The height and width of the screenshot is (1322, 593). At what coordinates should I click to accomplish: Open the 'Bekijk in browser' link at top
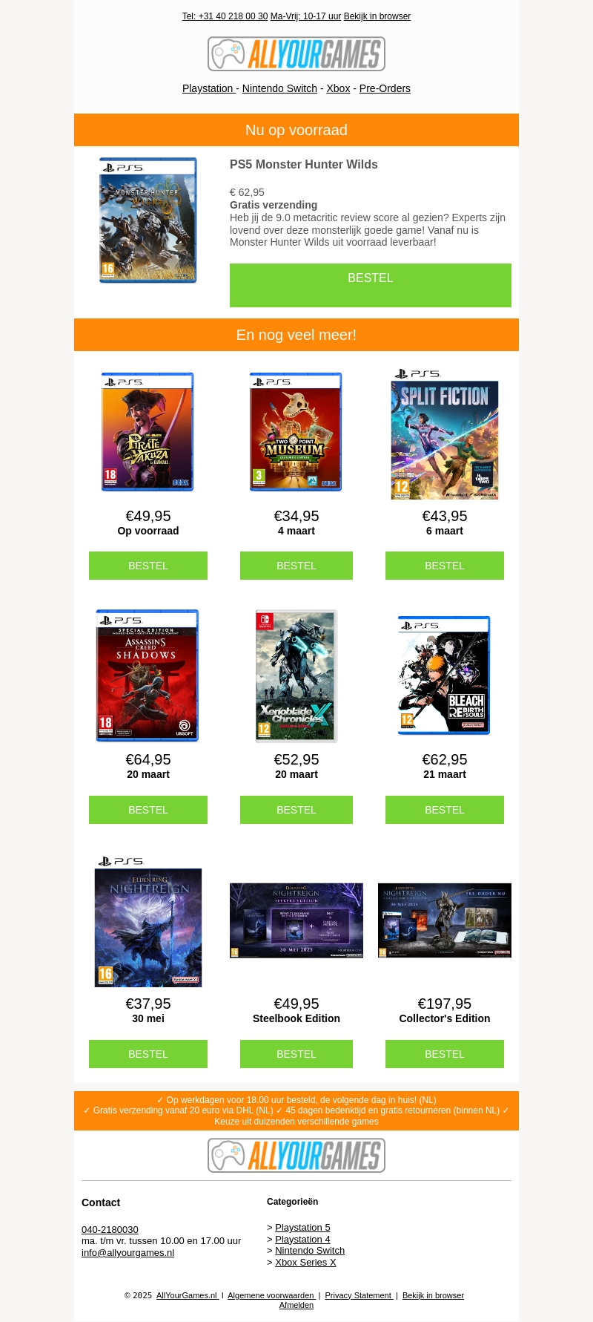coord(377,16)
